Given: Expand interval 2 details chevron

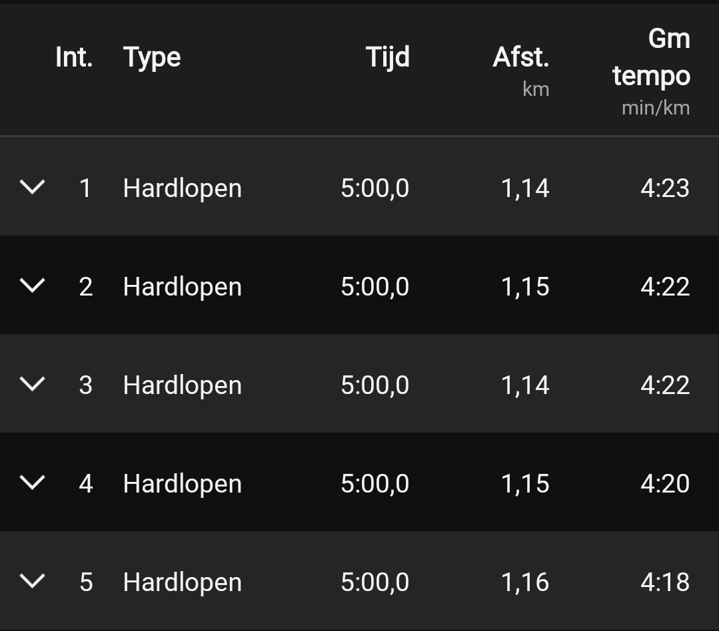Looking at the screenshot, I should click(32, 286).
